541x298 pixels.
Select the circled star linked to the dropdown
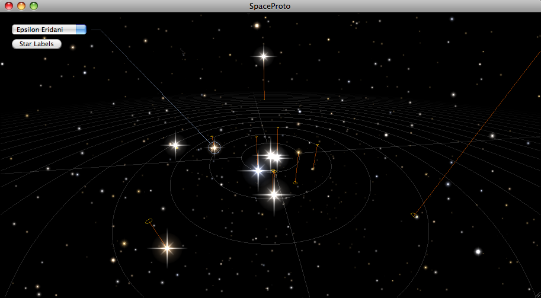(215, 148)
